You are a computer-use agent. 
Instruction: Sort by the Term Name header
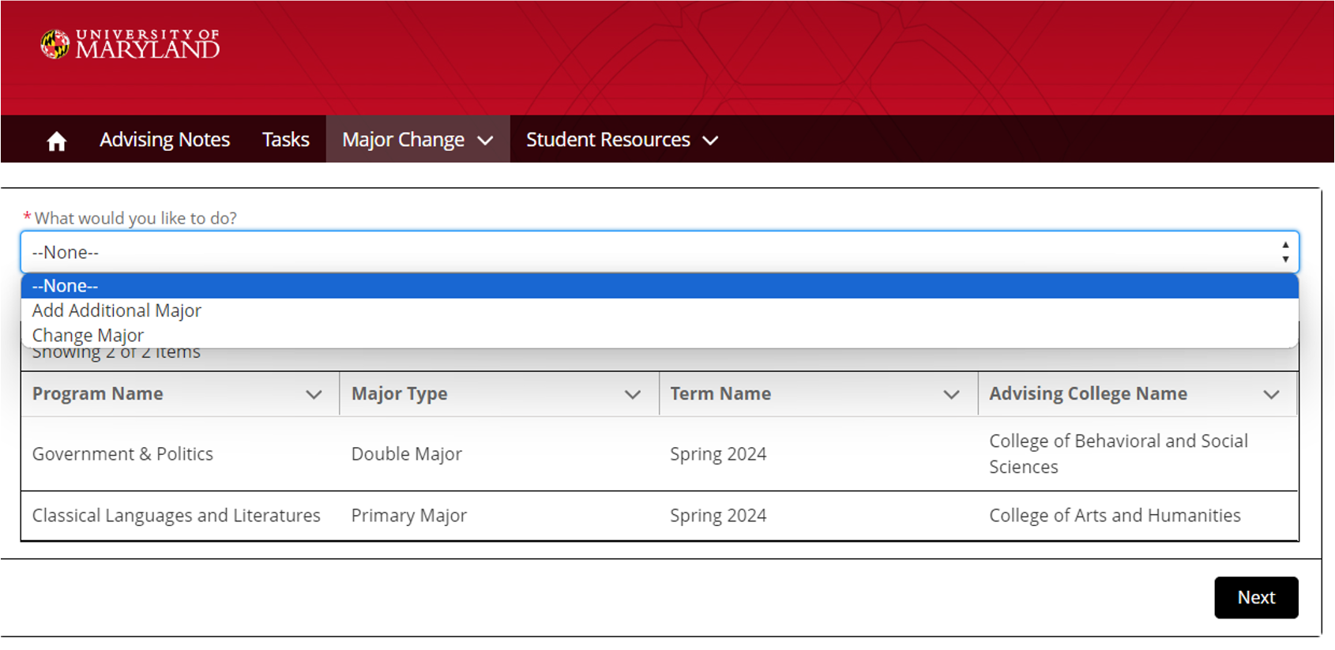[720, 394]
